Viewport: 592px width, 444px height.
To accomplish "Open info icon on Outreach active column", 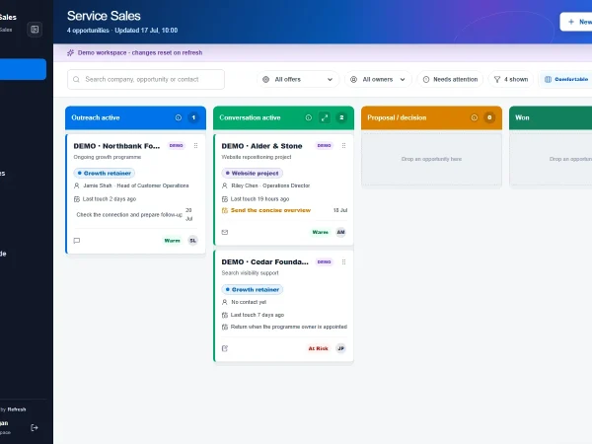I will pyautogui.click(x=179, y=117).
